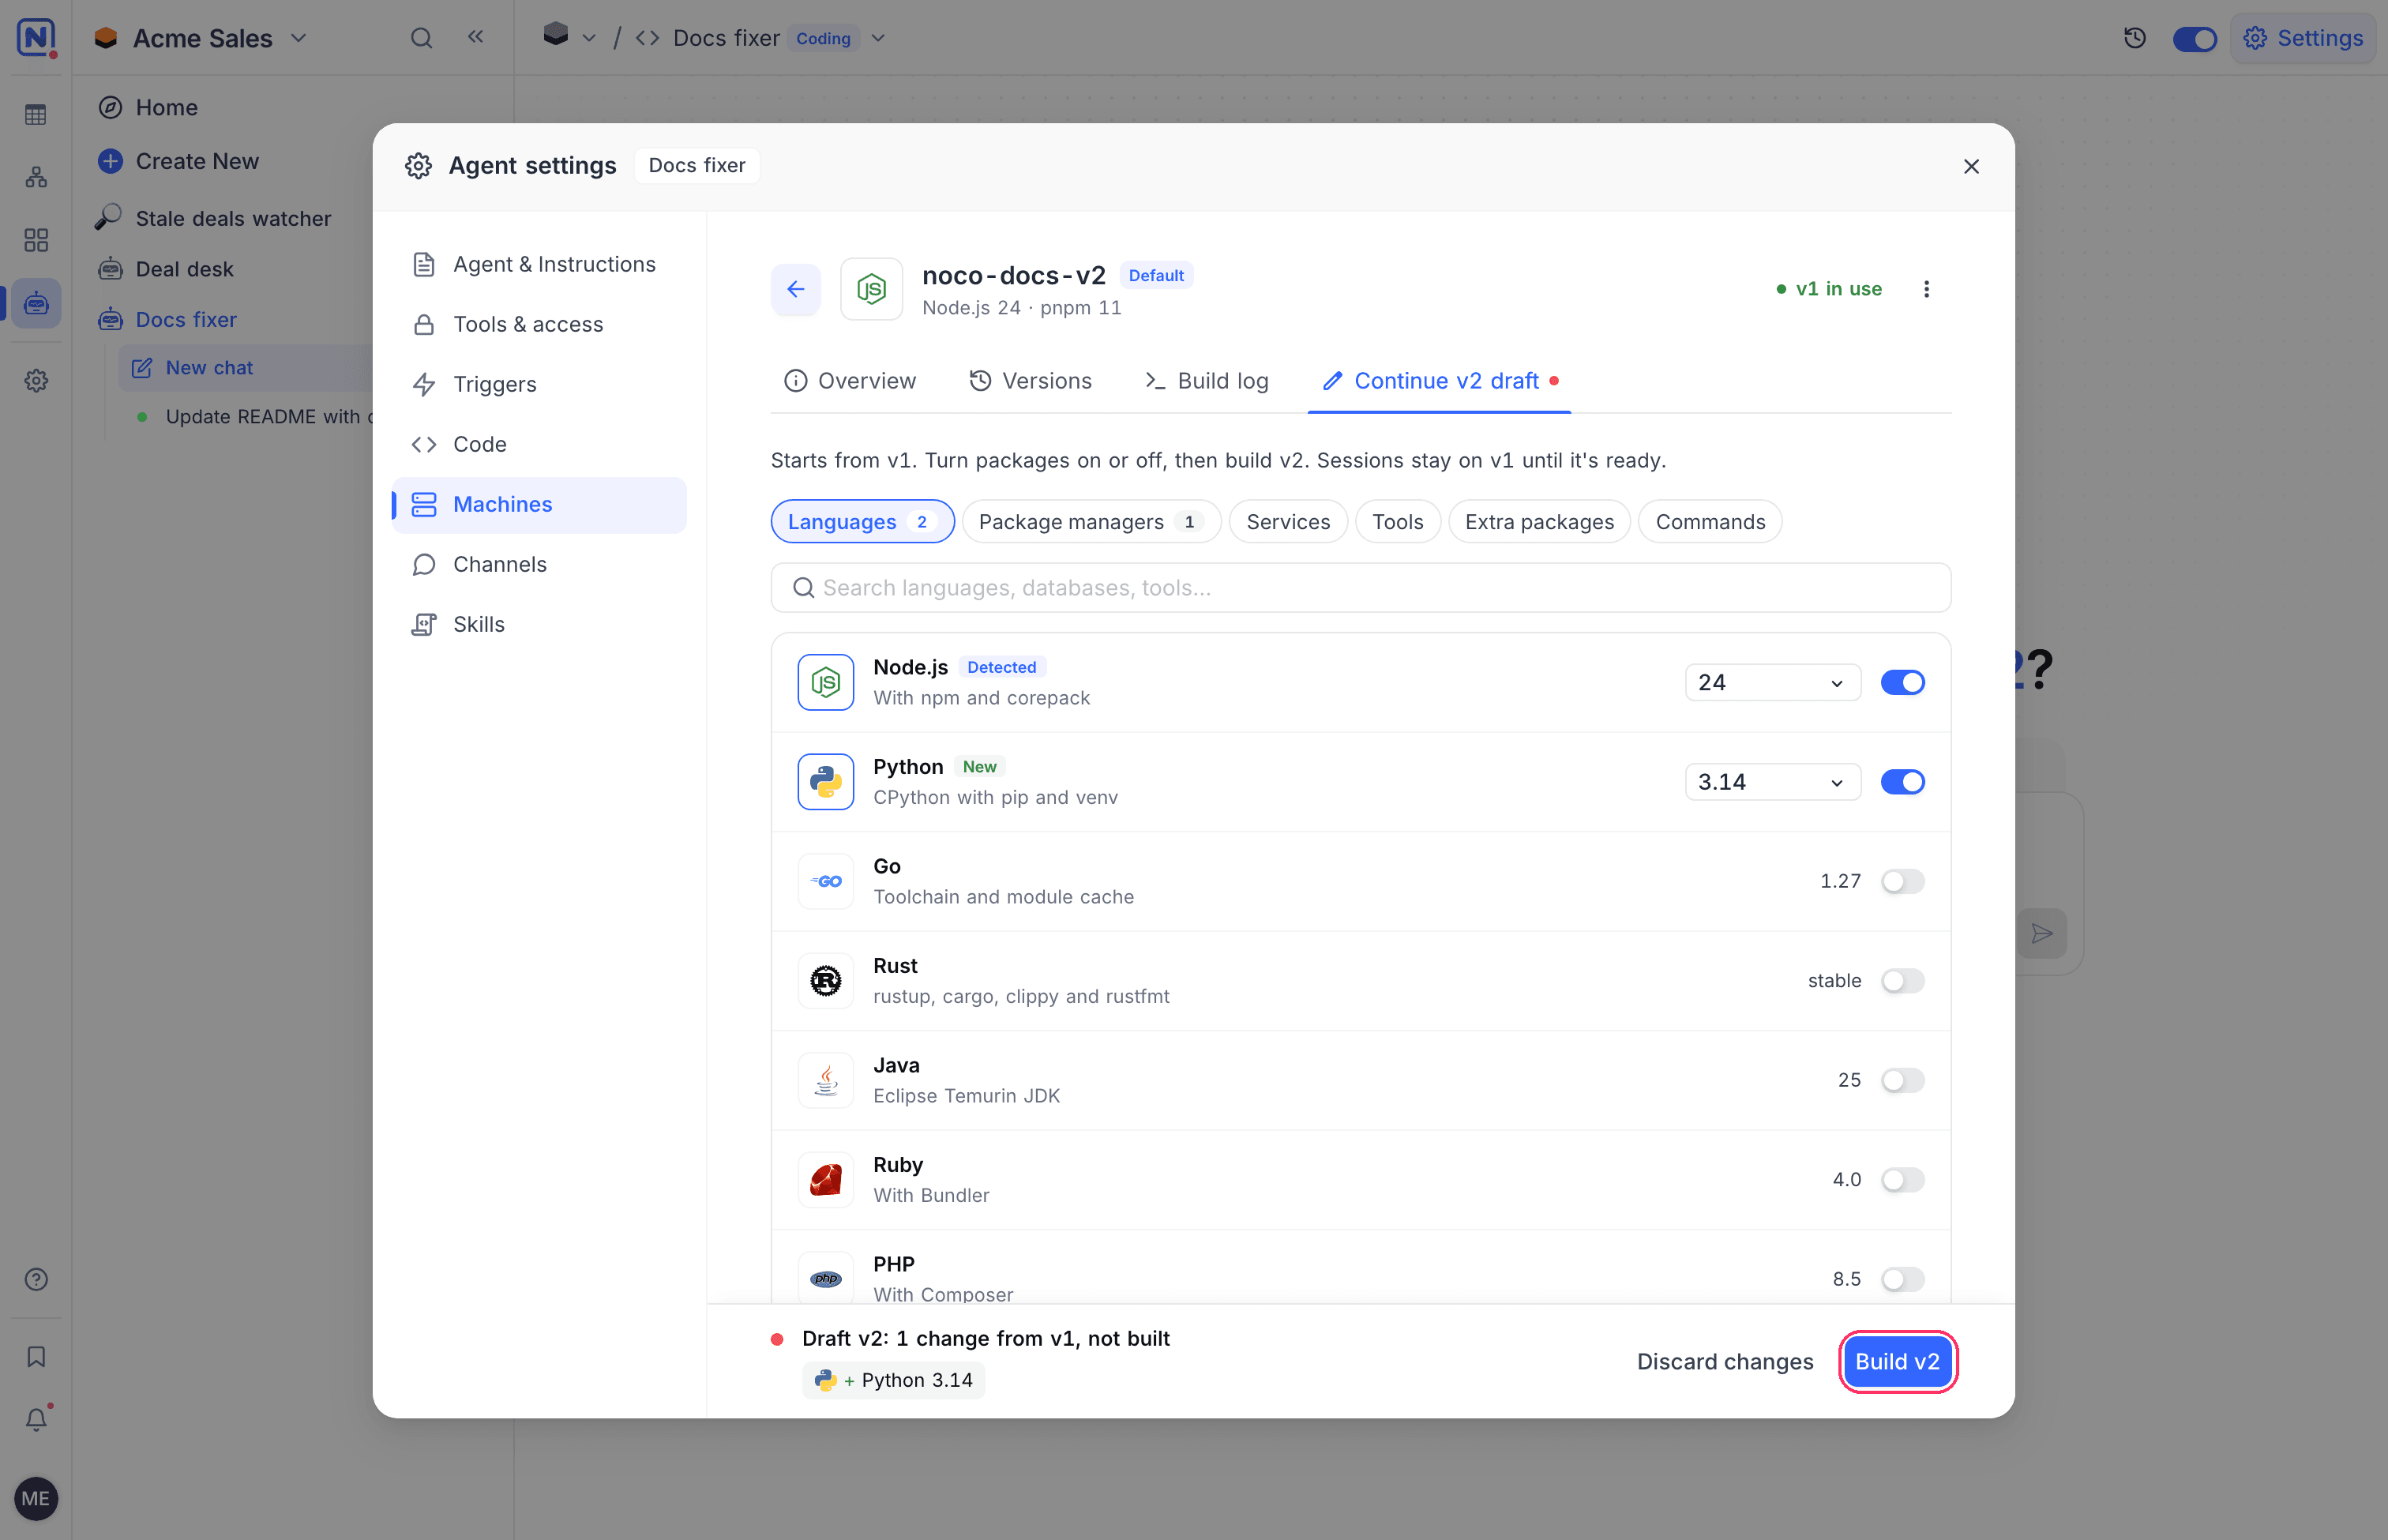Open the history clock icon in top bar
This screenshot has width=2388, height=1540.
tap(2134, 38)
